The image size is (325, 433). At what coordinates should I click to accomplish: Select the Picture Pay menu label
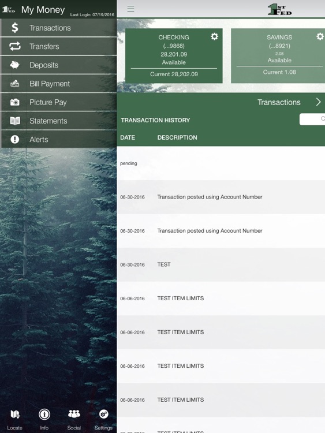[48, 102]
